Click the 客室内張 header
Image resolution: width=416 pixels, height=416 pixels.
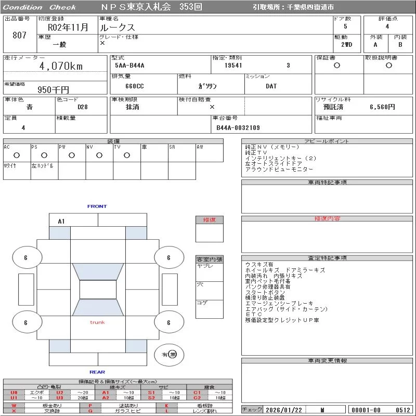tap(209, 259)
